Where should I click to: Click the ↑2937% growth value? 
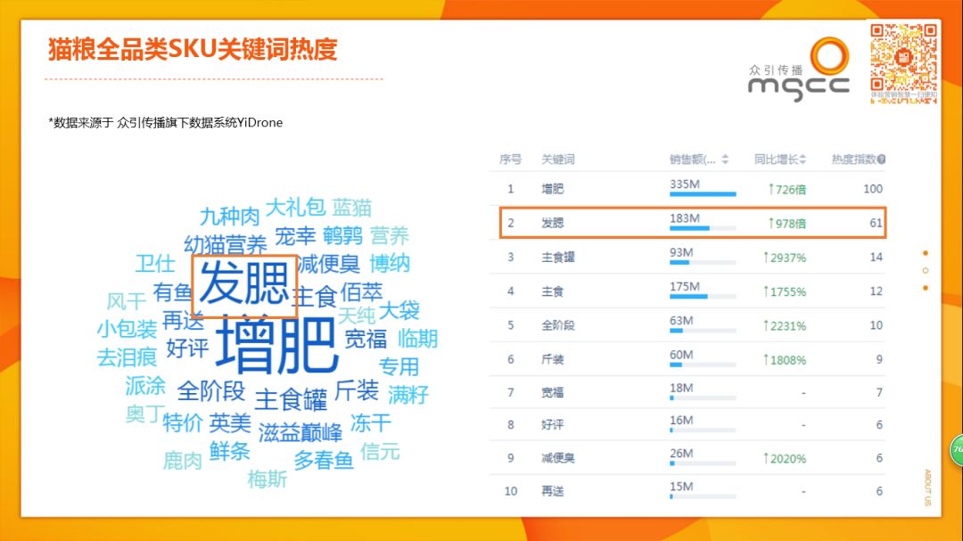click(x=785, y=258)
